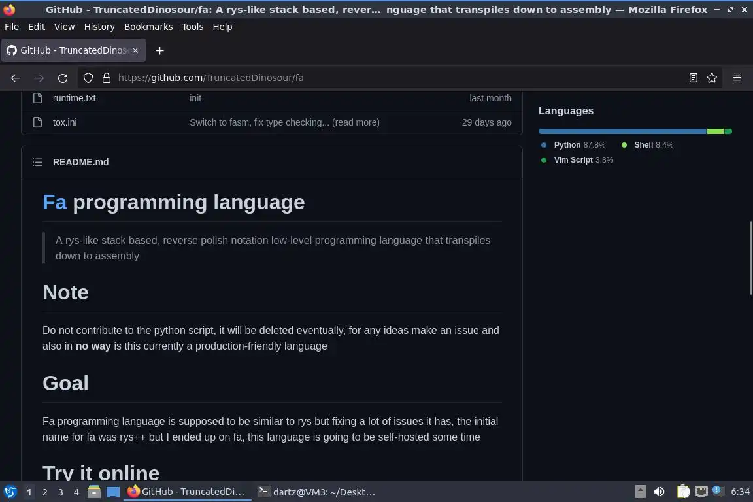Toggle reader view icon in address bar
753x502 pixels.
click(693, 78)
